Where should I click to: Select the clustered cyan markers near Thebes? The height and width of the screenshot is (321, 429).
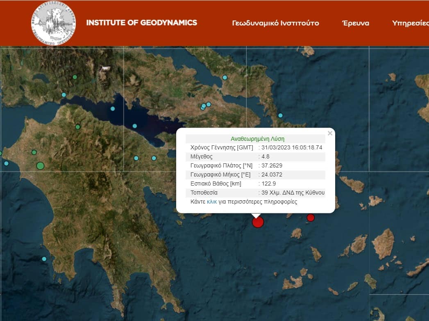tap(205, 106)
